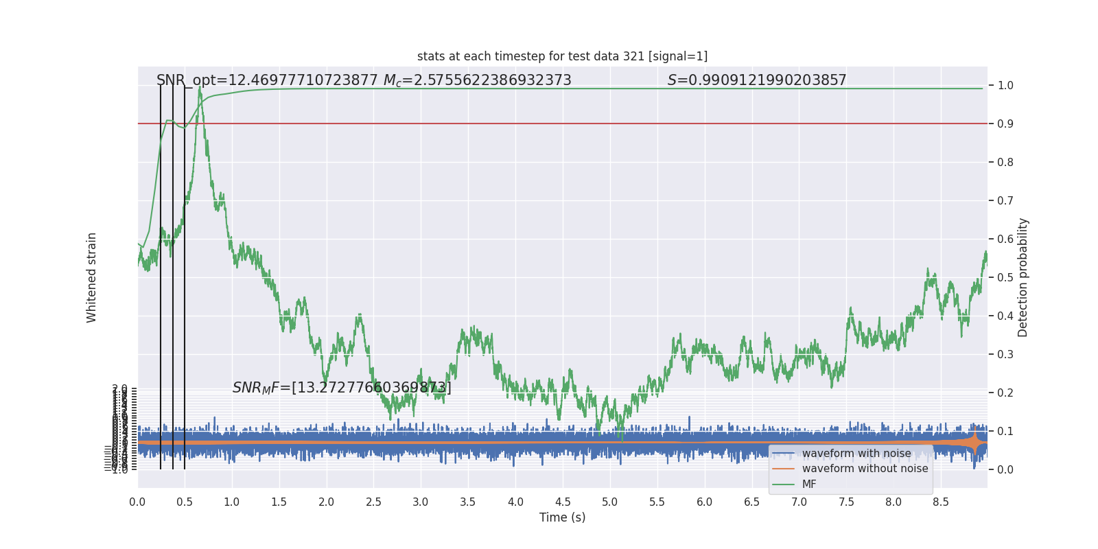Click the right-axis probability tick 0.9
This screenshot has height=549, width=1098.
[1005, 124]
